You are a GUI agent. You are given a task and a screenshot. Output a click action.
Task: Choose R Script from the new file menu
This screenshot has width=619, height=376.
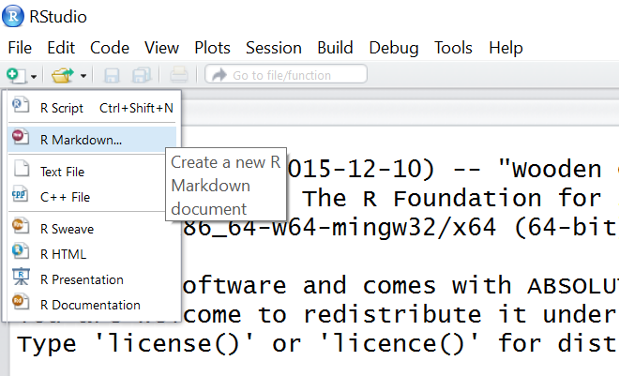click(92, 107)
